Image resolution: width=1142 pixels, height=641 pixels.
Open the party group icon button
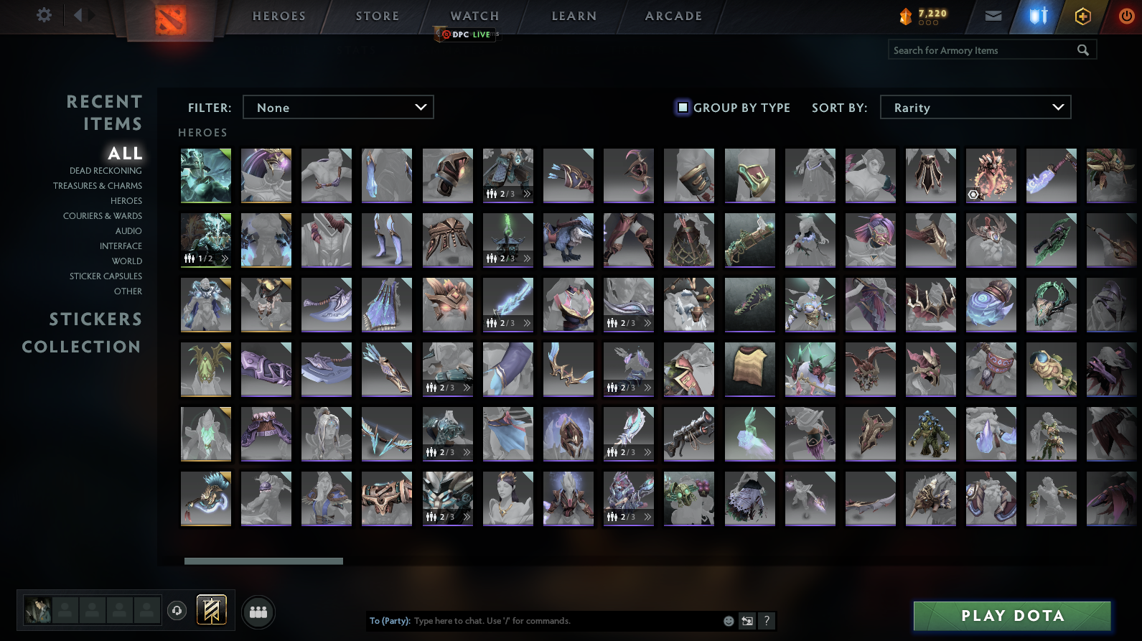pos(258,612)
